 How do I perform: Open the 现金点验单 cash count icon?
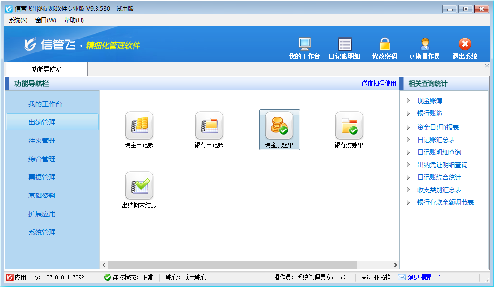pyautogui.click(x=279, y=126)
